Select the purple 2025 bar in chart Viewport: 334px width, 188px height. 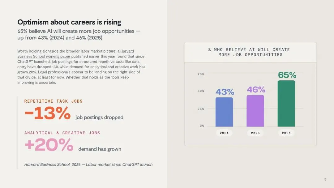(x=255, y=111)
